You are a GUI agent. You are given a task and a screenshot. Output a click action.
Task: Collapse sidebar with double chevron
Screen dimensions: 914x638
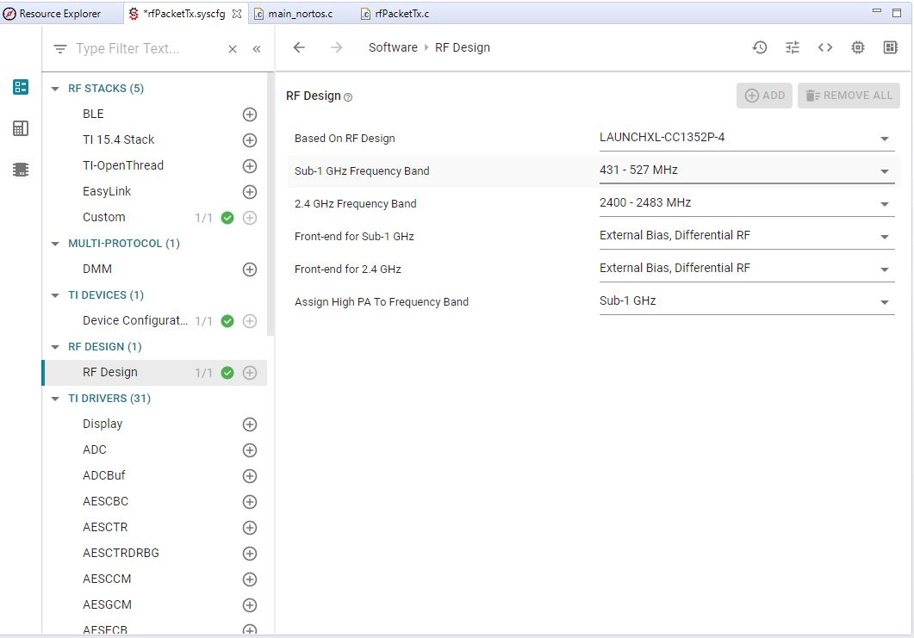257,49
